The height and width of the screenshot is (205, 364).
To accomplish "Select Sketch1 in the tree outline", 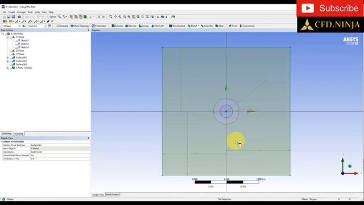I will (24, 40).
